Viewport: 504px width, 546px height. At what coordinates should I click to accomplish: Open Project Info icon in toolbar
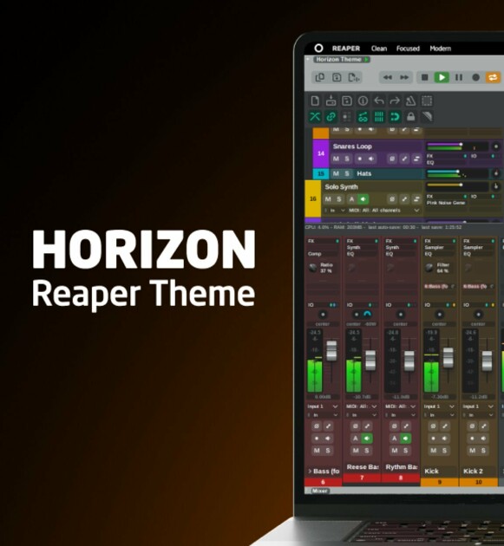click(x=363, y=101)
